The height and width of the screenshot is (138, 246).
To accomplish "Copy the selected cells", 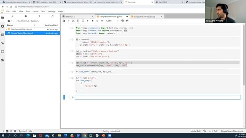I will point(78,21).
